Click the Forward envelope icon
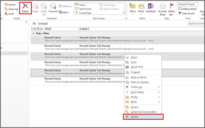This screenshot has height=128, width=205. point(53,6)
